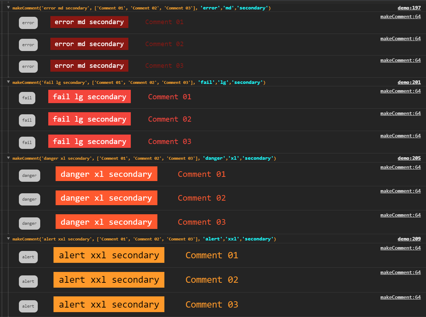Click red 'Comment 01' text in fail group
The height and width of the screenshot is (317, 426).
pos(170,97)
